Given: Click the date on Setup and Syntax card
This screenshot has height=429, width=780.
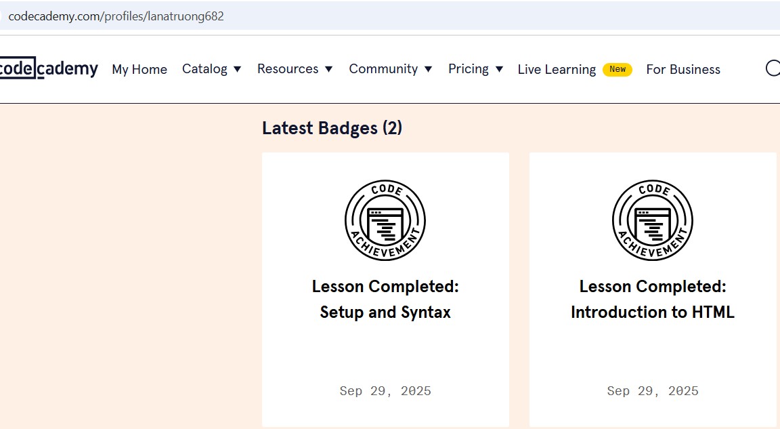Looking at the screenshot, I should coord(385,391).
